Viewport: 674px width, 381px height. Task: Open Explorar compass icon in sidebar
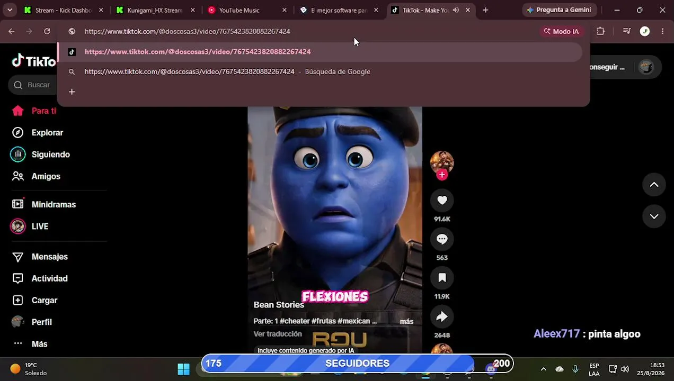[x=18, y=132]
